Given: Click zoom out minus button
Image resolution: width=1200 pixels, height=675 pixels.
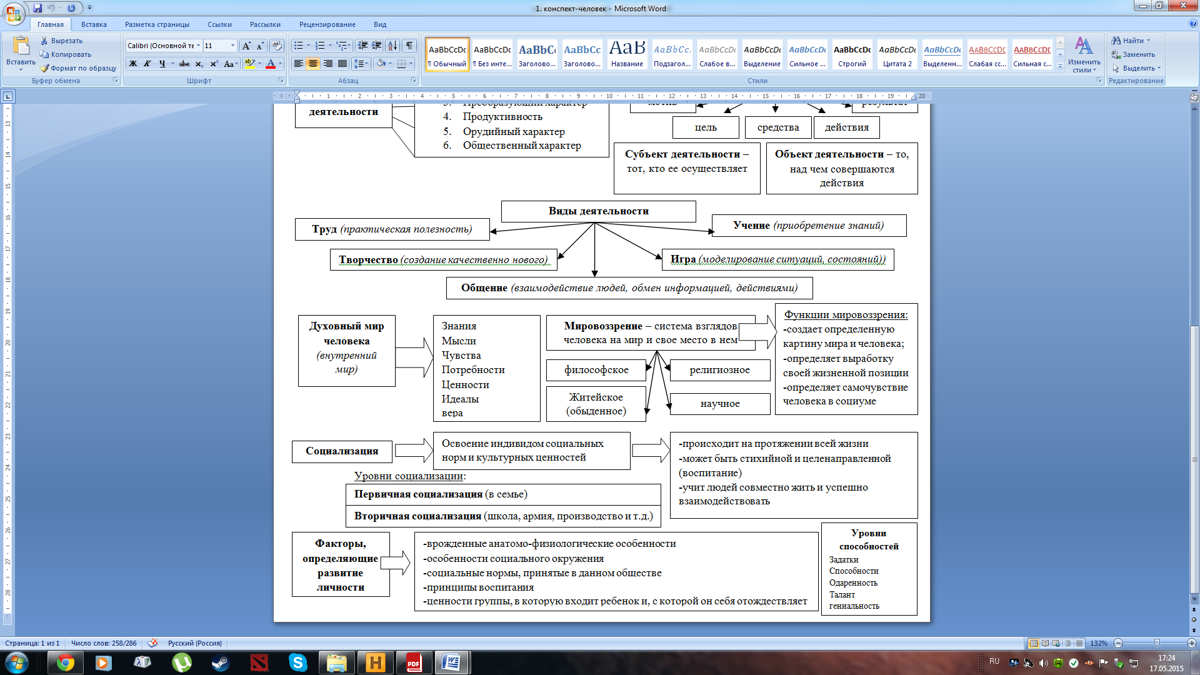Looking at the screenshot, I should pyautogui.click(x=1118, y=643).
